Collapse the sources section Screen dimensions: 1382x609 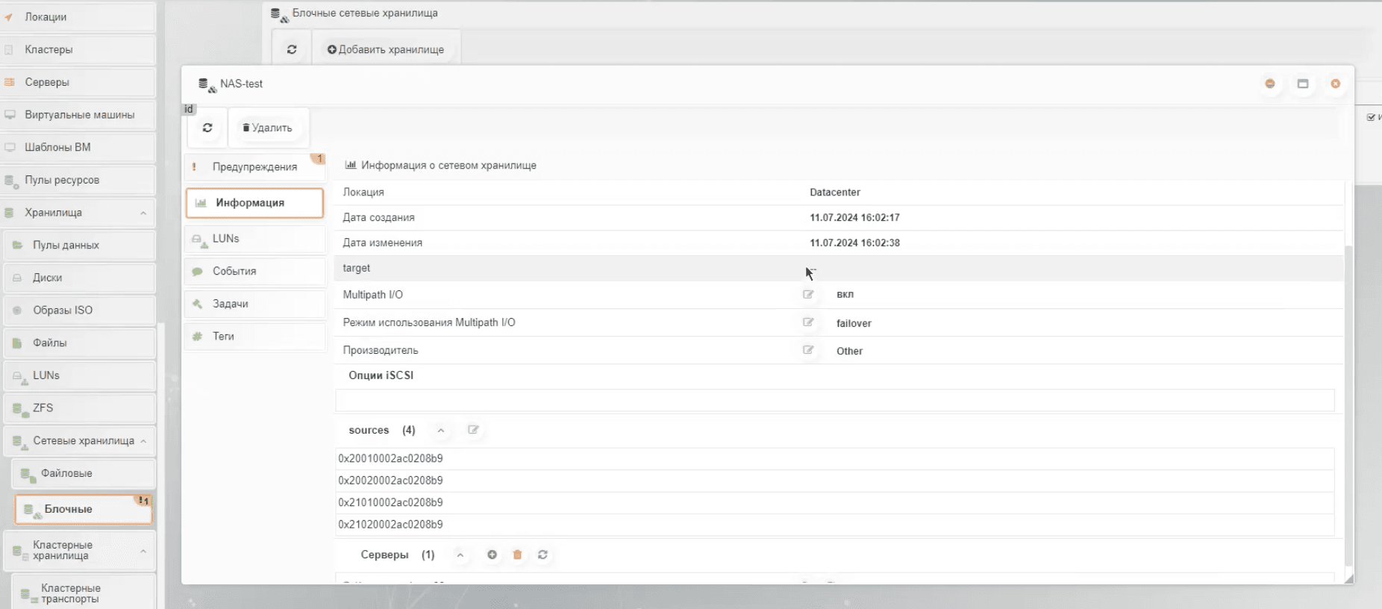[441, 431]
